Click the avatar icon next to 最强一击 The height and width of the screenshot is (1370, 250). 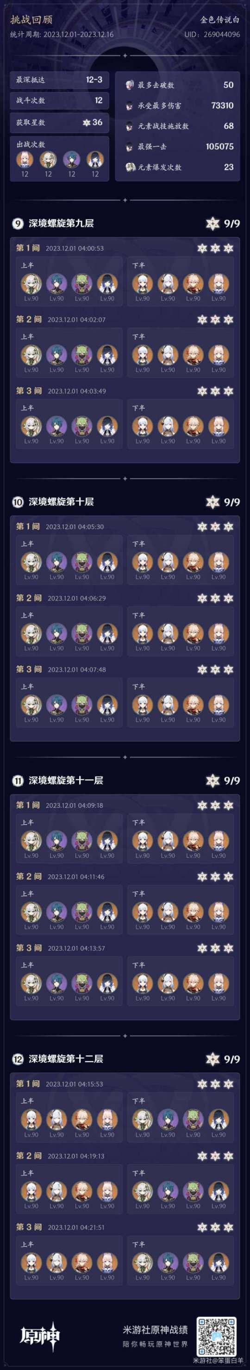[x=129, y=146]
